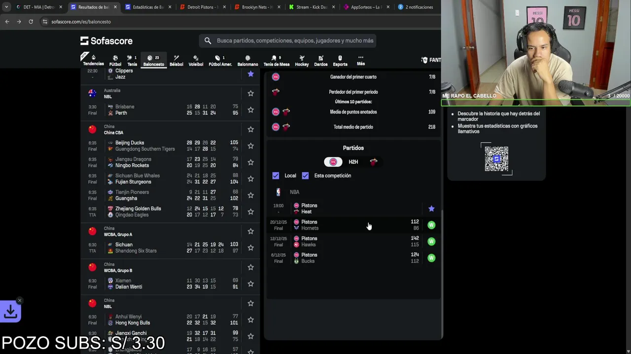This screenshot has width=631, height=354.
Task: Select the H2H option in Partidos
Action: tap(353, 162)
